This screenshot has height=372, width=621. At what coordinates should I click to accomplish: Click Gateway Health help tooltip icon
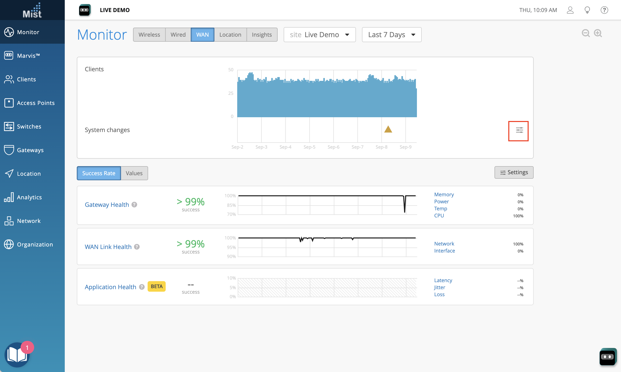pyautogui.click(x=135, y=205)
